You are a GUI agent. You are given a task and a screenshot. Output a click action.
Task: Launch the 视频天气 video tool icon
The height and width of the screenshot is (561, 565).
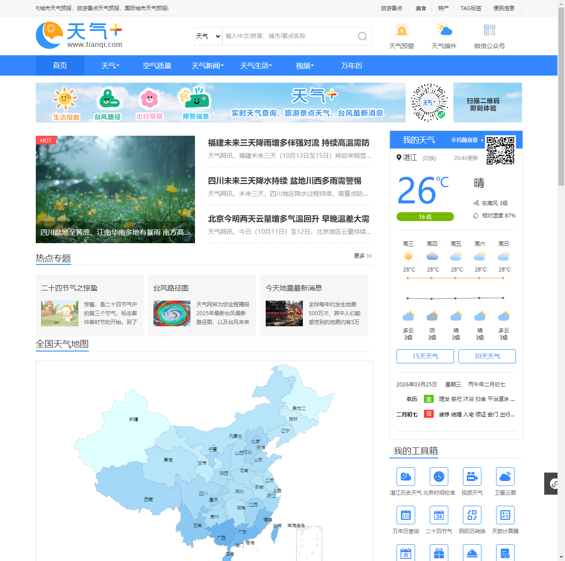click(x=472, y=477)
